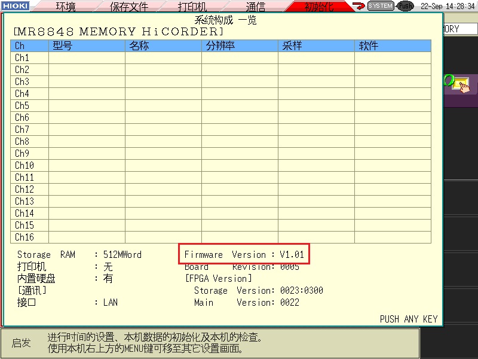Open the 环境 (Environment) tab
This screenshot has height=359, width=478.
point(66,7)
